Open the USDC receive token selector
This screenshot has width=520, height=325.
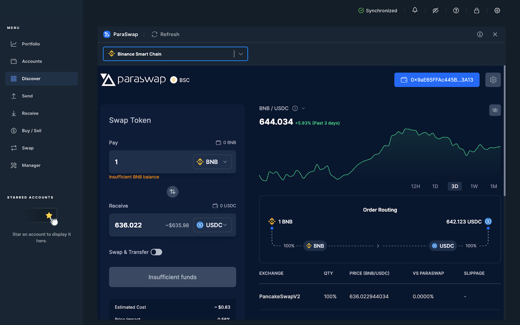(212, 225)
